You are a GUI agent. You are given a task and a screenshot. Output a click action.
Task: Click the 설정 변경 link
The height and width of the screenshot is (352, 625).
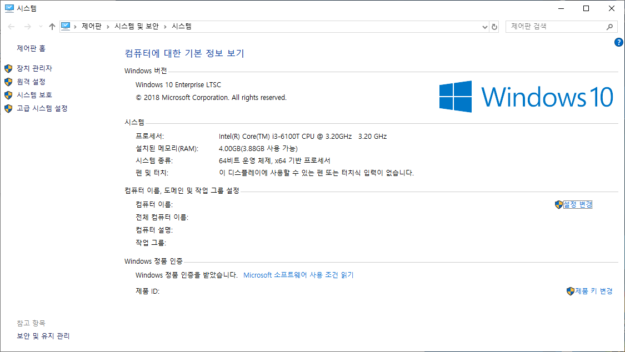578,204
